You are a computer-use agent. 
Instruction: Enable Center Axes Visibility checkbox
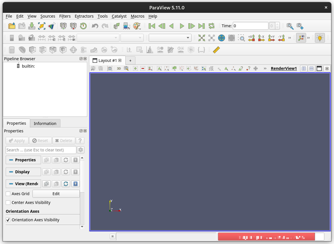8,203
